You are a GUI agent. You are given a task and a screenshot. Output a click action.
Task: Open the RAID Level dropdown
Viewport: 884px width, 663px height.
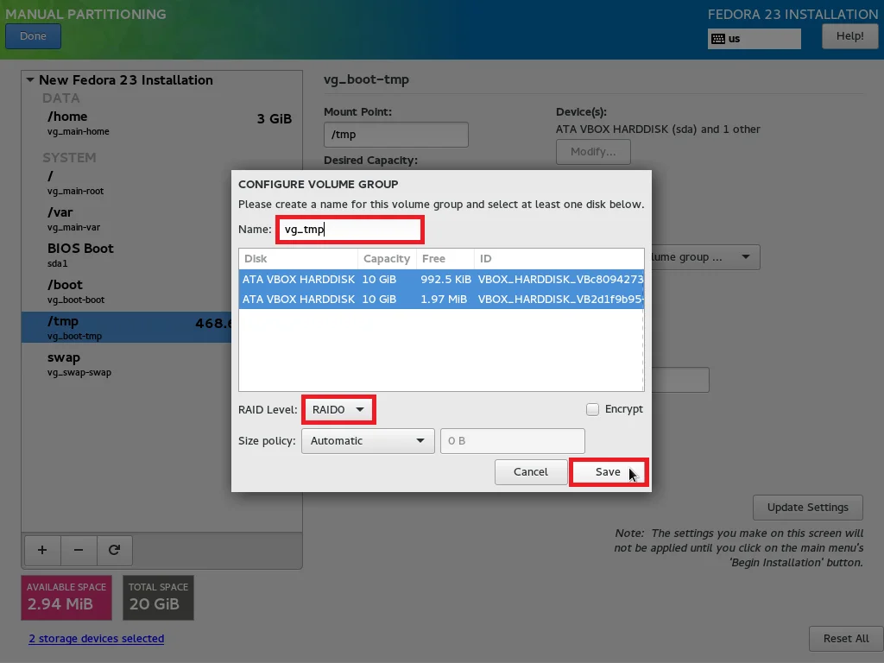click(338, 409)
